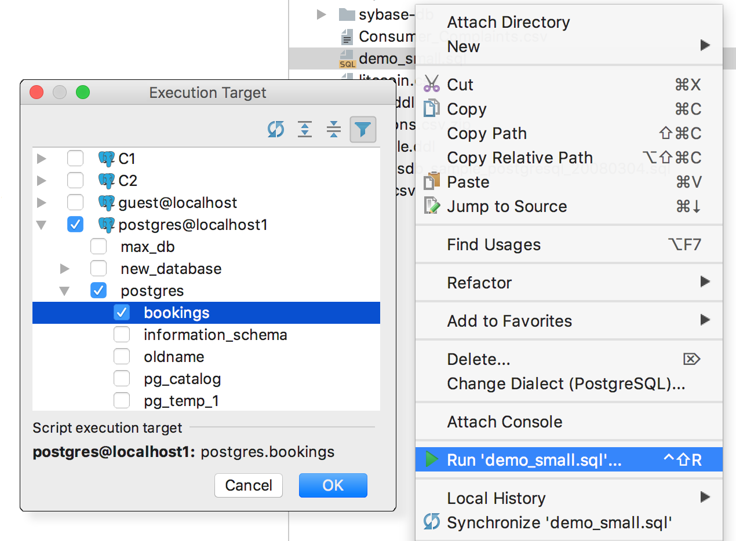The height and width of the screenshot is (541, 736).
Task: Click the green run triangle icon
Action: tap(432, 460)
